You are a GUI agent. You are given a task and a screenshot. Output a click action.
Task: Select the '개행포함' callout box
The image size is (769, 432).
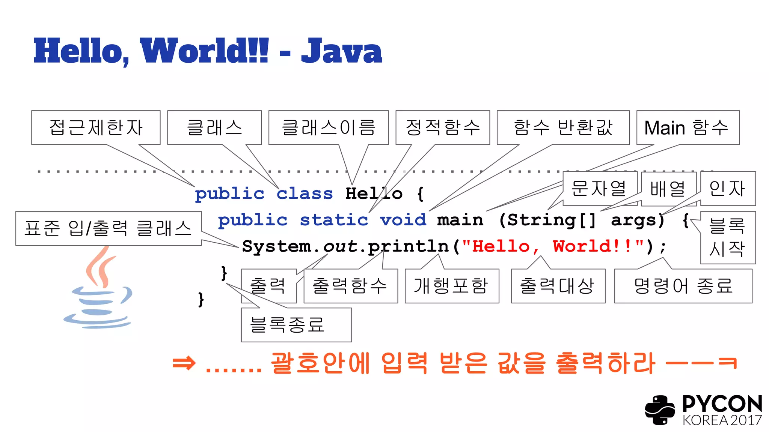pyautogui.click(x=452, y=286)
